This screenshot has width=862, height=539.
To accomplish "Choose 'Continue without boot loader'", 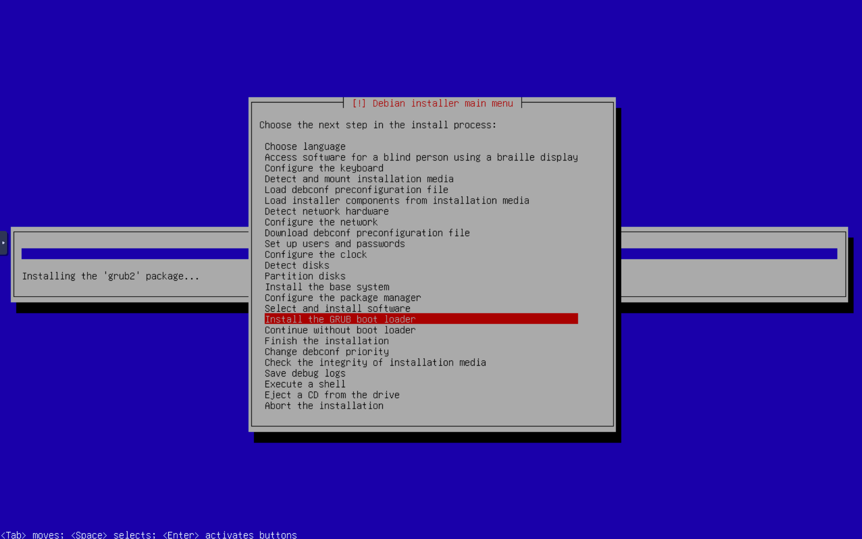I will point(340,330).
